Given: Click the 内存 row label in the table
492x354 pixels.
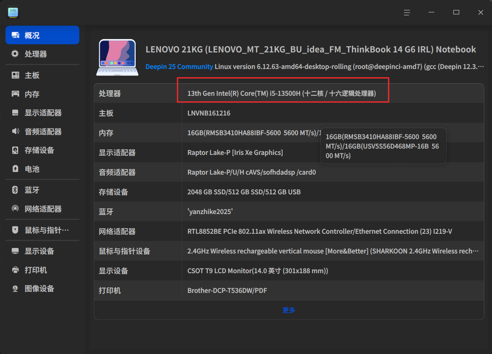Looking at the screenshot, I should click(106, 133).
